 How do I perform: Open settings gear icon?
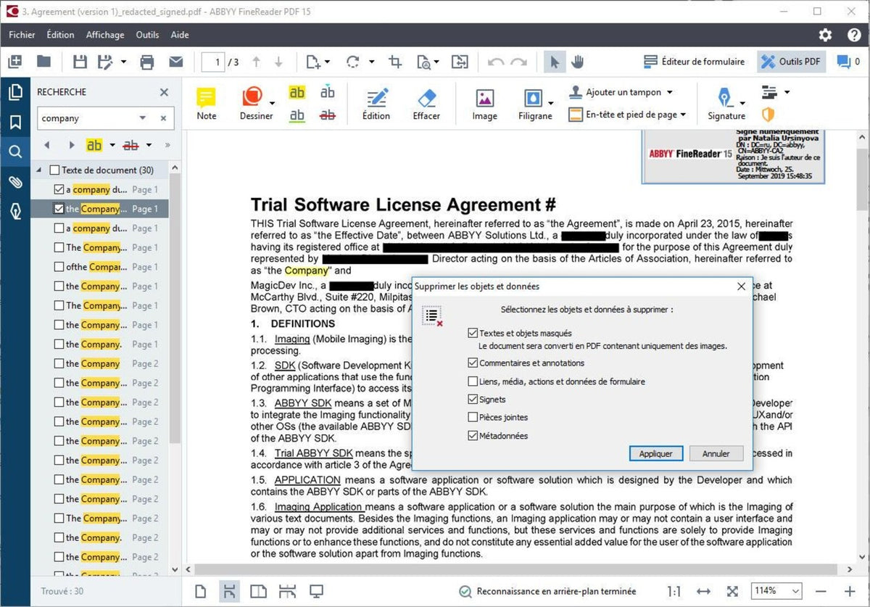pyautogui.click(x=825, y=35)
